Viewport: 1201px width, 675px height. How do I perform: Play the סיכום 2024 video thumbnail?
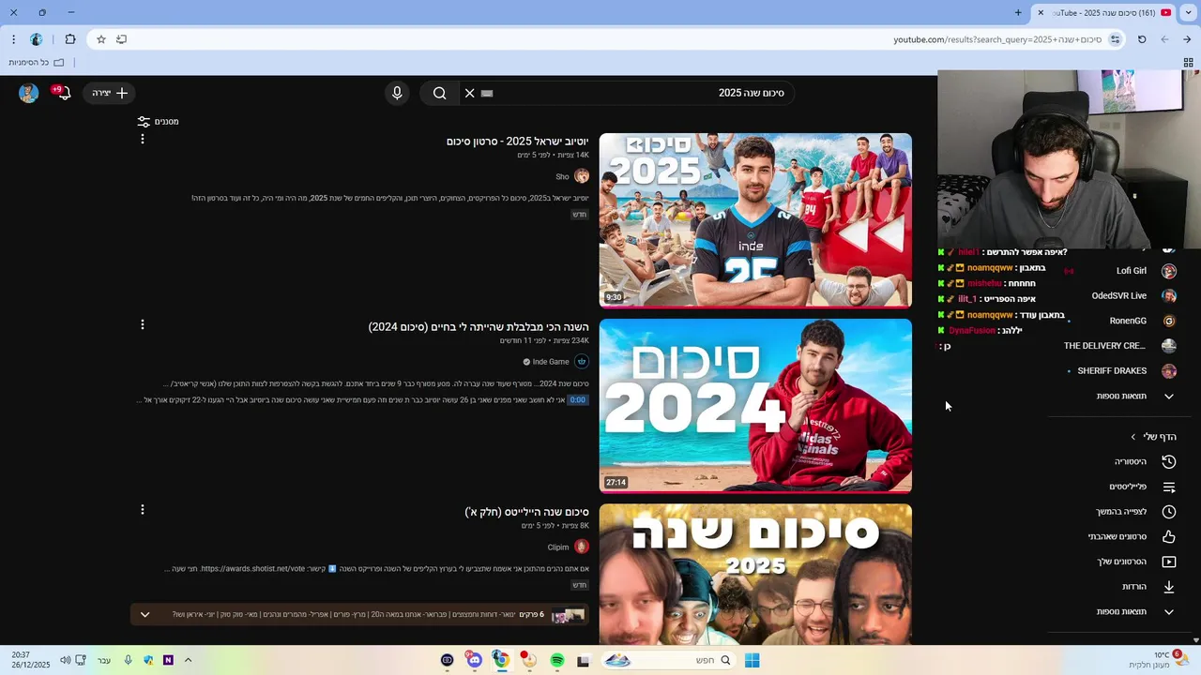point(755,405)
